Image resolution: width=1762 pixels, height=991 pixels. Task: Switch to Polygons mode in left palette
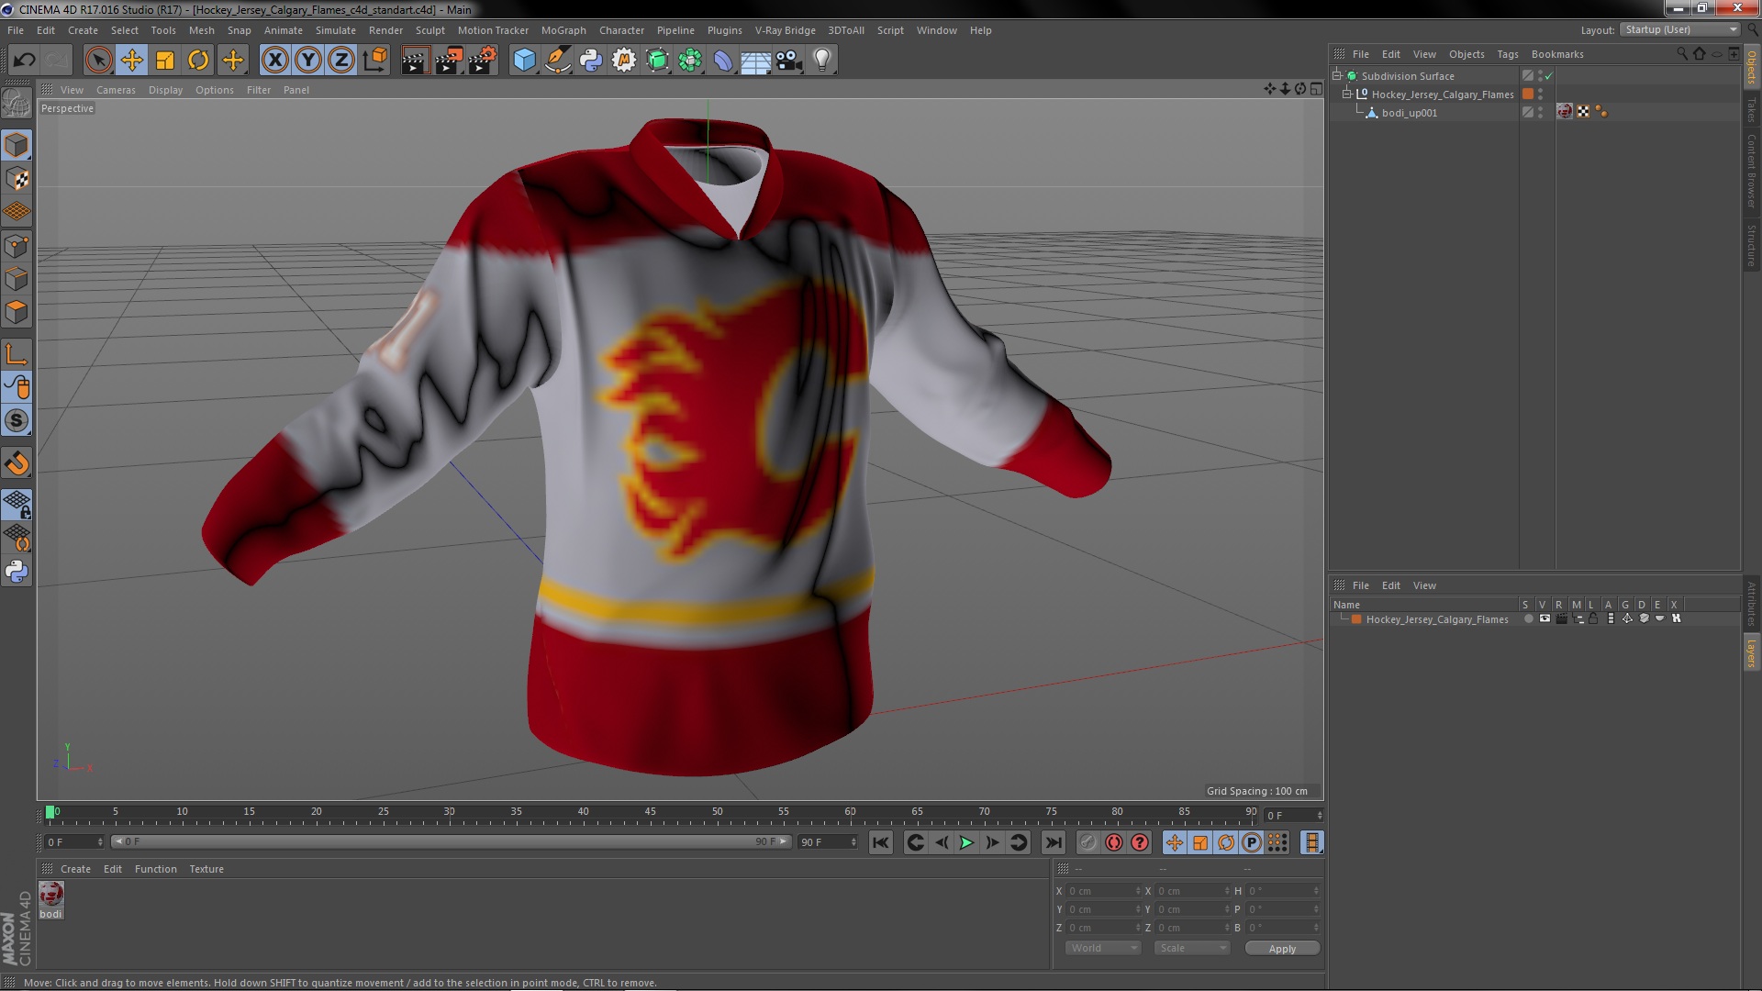pyautogui.click(x=17, y=312)
